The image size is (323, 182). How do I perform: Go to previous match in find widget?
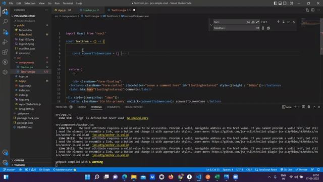tap(278, 22)
